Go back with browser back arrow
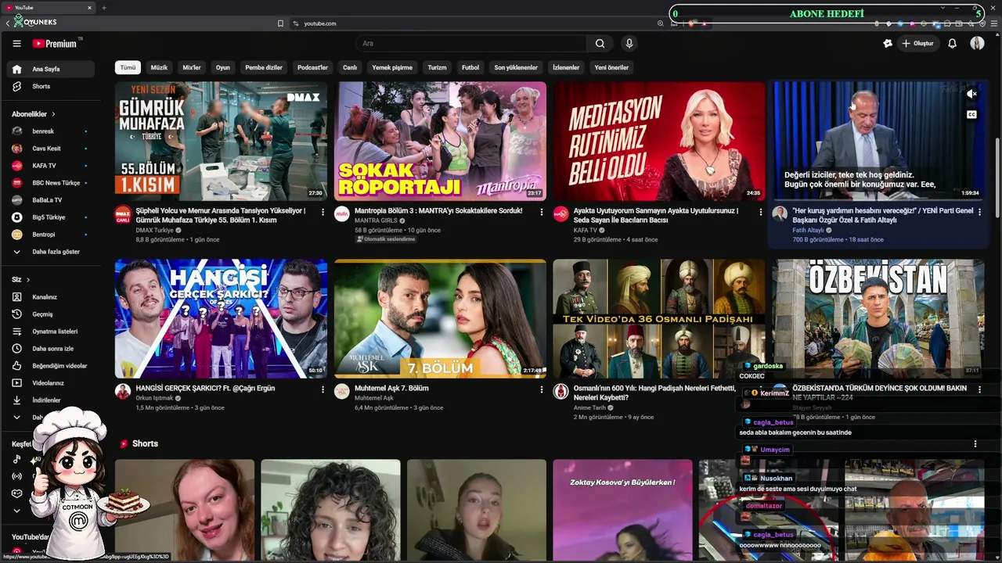 point(7,23)
